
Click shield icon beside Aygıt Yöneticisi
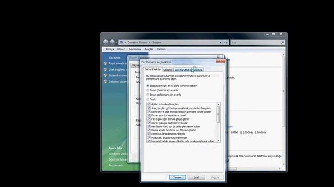(105, 63)
